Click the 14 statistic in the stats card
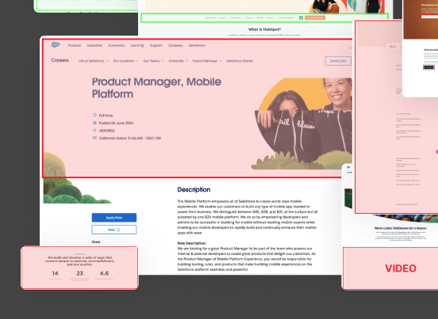Image resolution: width=438 pixels, height=319 pixels. point(55,273)
